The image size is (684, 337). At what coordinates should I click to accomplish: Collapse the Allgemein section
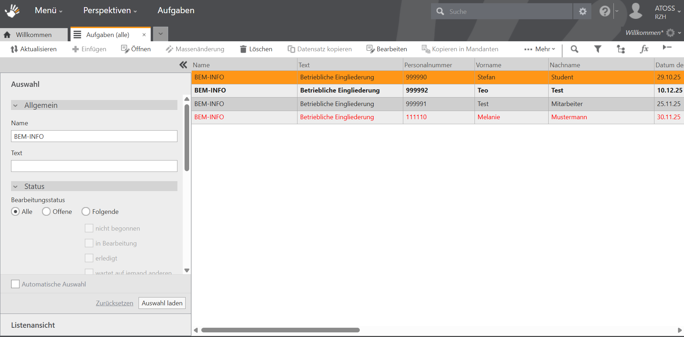tap(16, 105)
